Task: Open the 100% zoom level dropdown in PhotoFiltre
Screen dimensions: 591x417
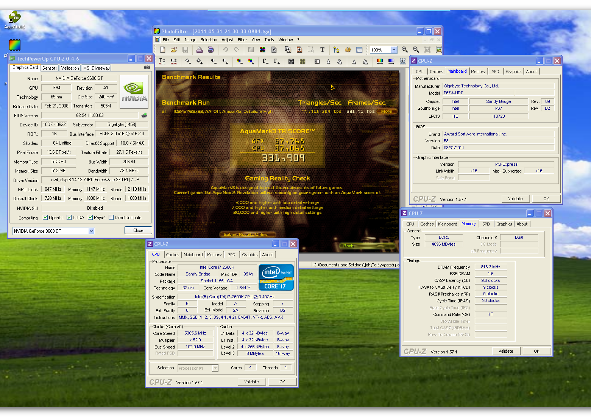Action: point(394,50)
